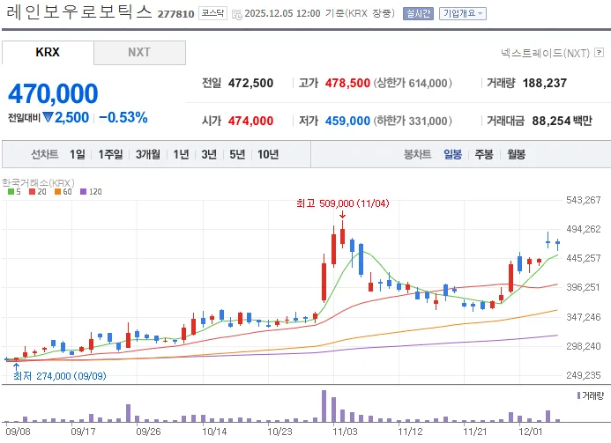Image resolution: width=611 pixels, height=443 pixels.
Task: Switch to the NXT tab
Action: pyautogui.click(x=139, y=52)
